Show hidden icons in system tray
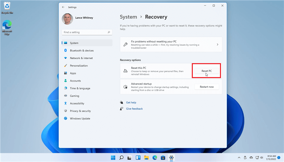This screenshot has width=284, height=162. click(240, 158)
